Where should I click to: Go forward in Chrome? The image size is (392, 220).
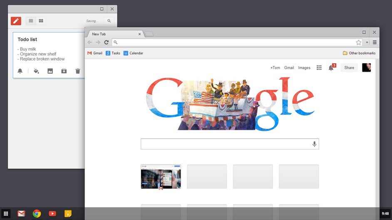click(98, 42)
